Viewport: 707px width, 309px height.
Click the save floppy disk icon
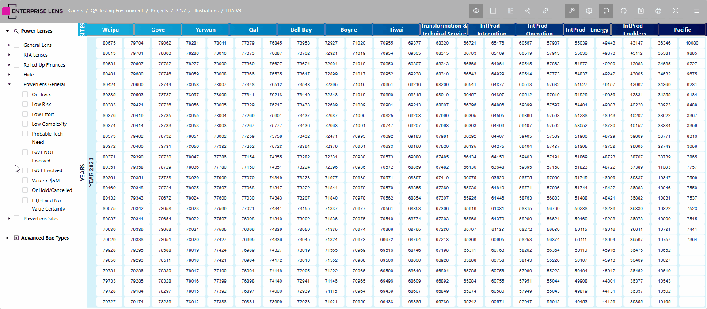coord(641,11)
